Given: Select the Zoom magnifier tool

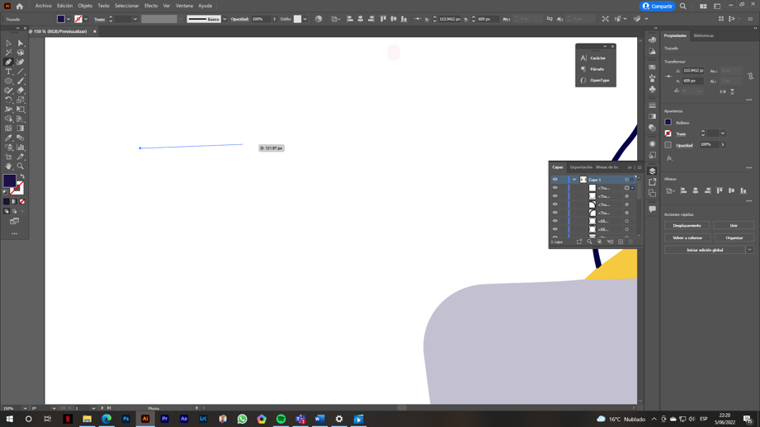Looking at the screenshot, I should [x=21, y=167].
